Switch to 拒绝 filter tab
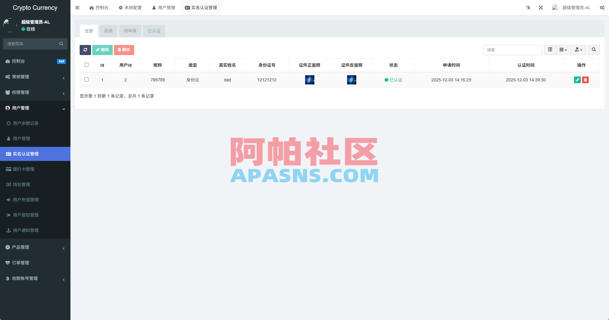The width and height of the screenshot is (609, 320). coord(108,31)
